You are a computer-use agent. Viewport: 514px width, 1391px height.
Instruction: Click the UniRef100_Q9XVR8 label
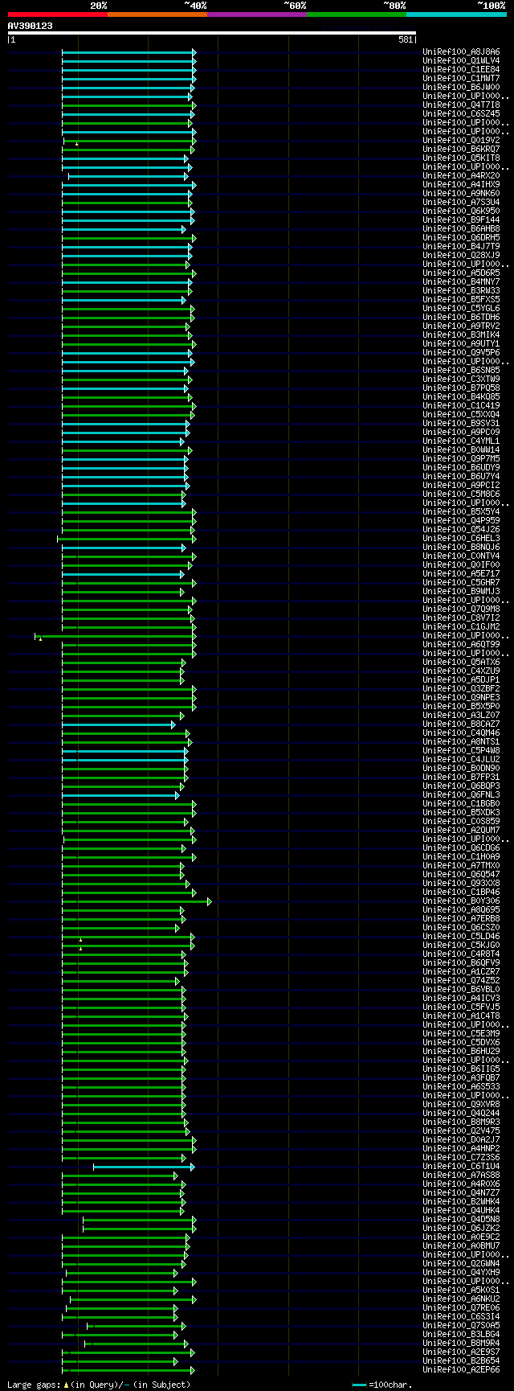461,1105
